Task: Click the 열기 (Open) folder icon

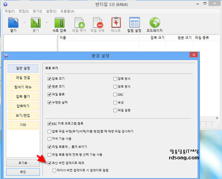Action: 13,23
